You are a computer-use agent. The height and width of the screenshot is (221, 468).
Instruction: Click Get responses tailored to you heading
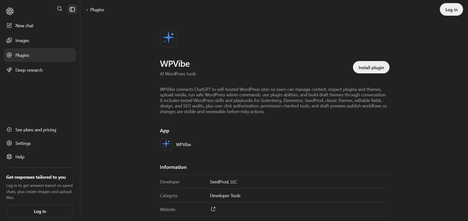pos(36,177)
